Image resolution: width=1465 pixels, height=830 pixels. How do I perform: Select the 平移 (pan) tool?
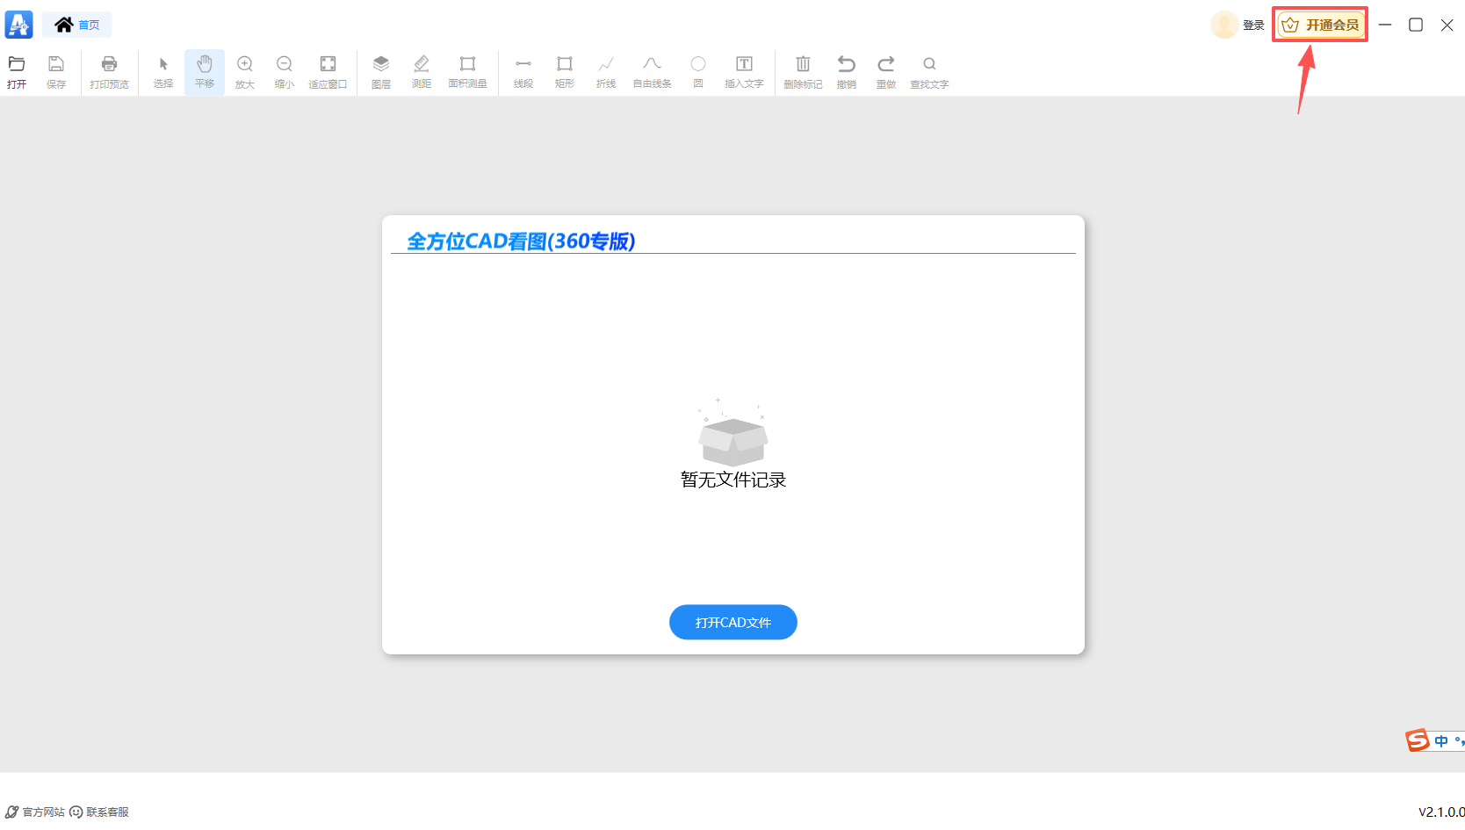point(205,72)
